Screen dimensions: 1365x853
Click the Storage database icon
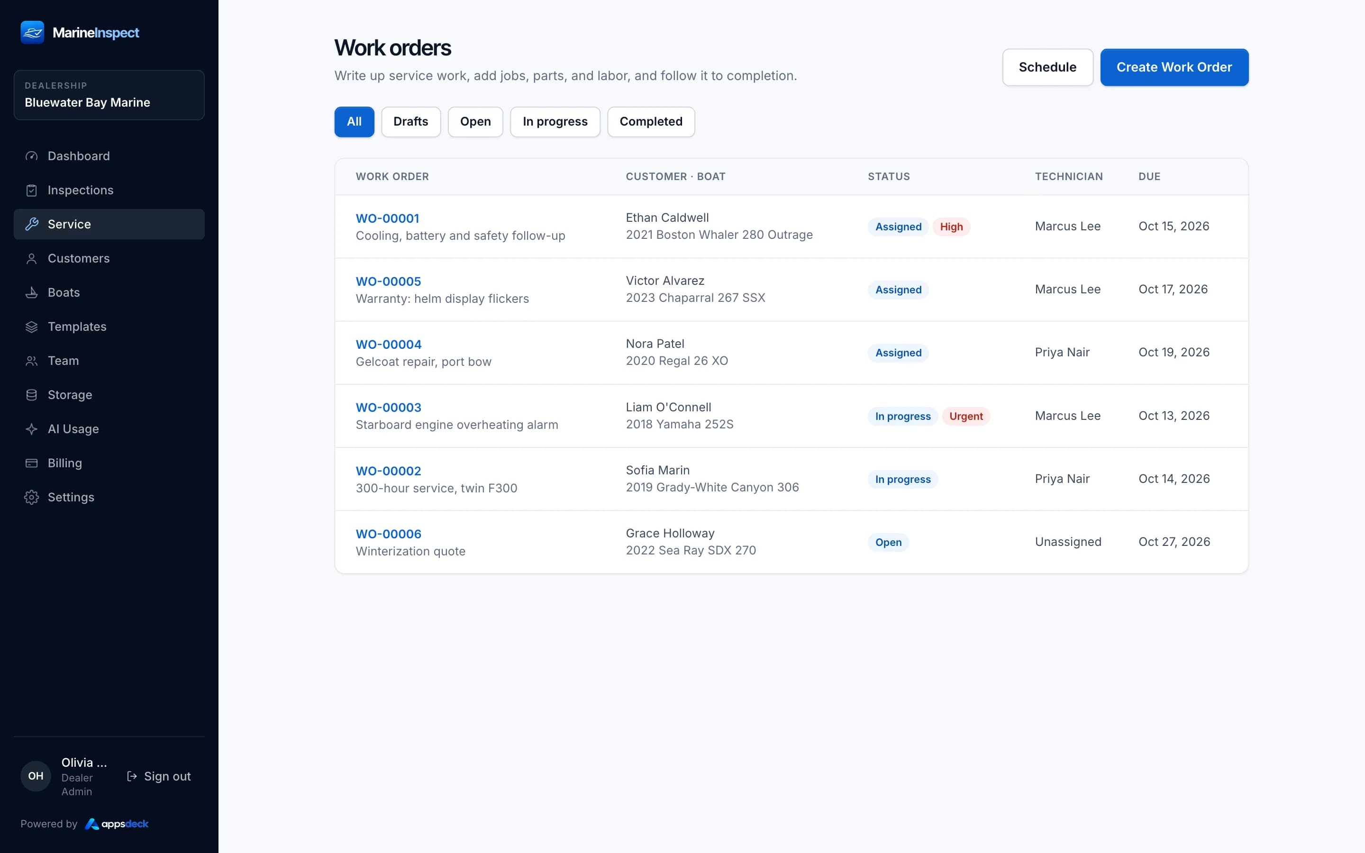point(32,395)
